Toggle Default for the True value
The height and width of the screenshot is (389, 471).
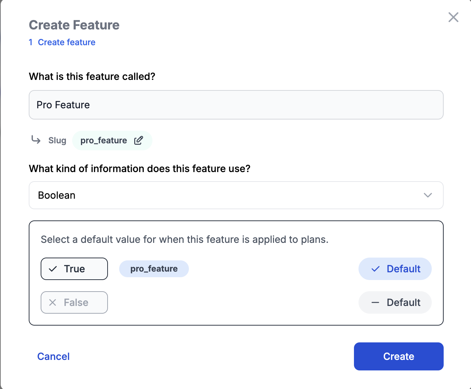[x=395, y=269]
